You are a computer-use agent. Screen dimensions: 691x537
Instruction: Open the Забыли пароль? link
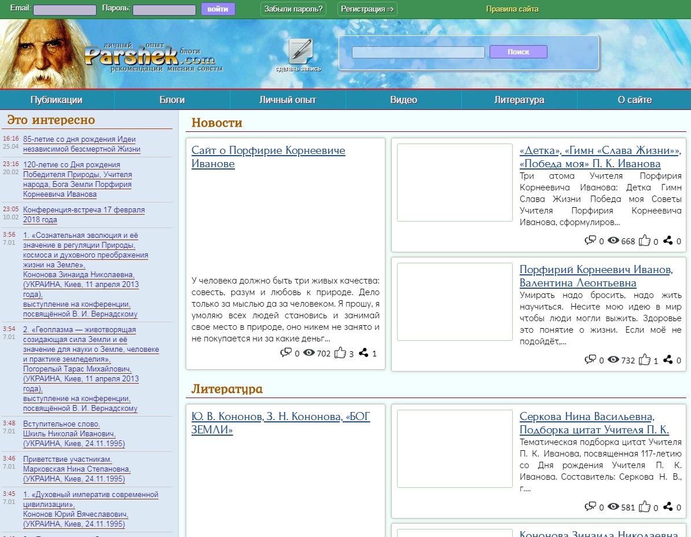(293, 9)
